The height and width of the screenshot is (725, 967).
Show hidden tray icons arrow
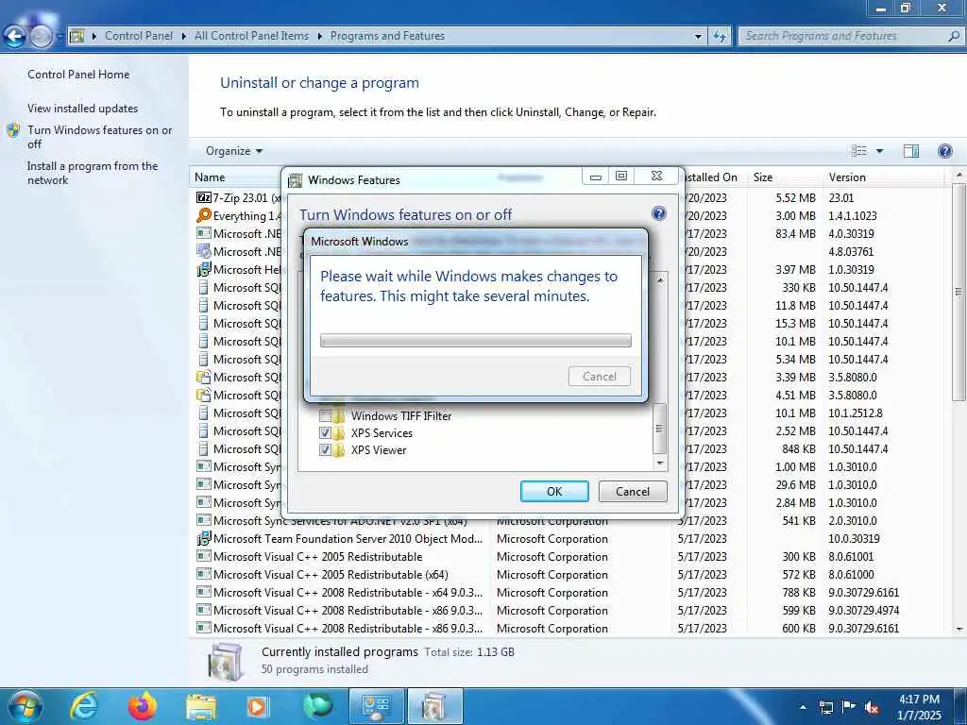[803, 707]
